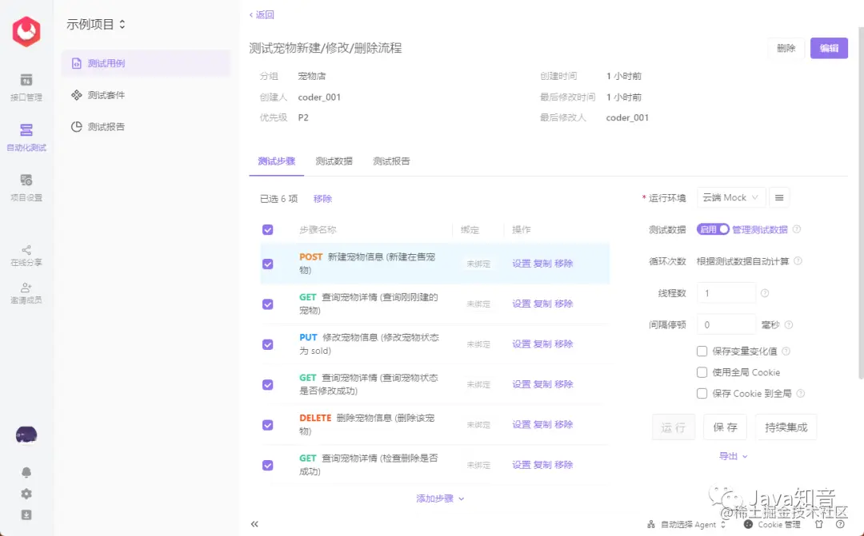This screenshot has height=536, width=864.
Task: Click the environment list icon beside 云端 Mock
Action: click(779, 197)
